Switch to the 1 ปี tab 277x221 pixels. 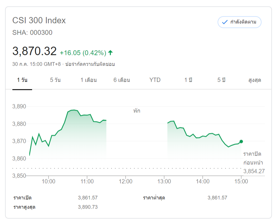click(x=188, y=80)
